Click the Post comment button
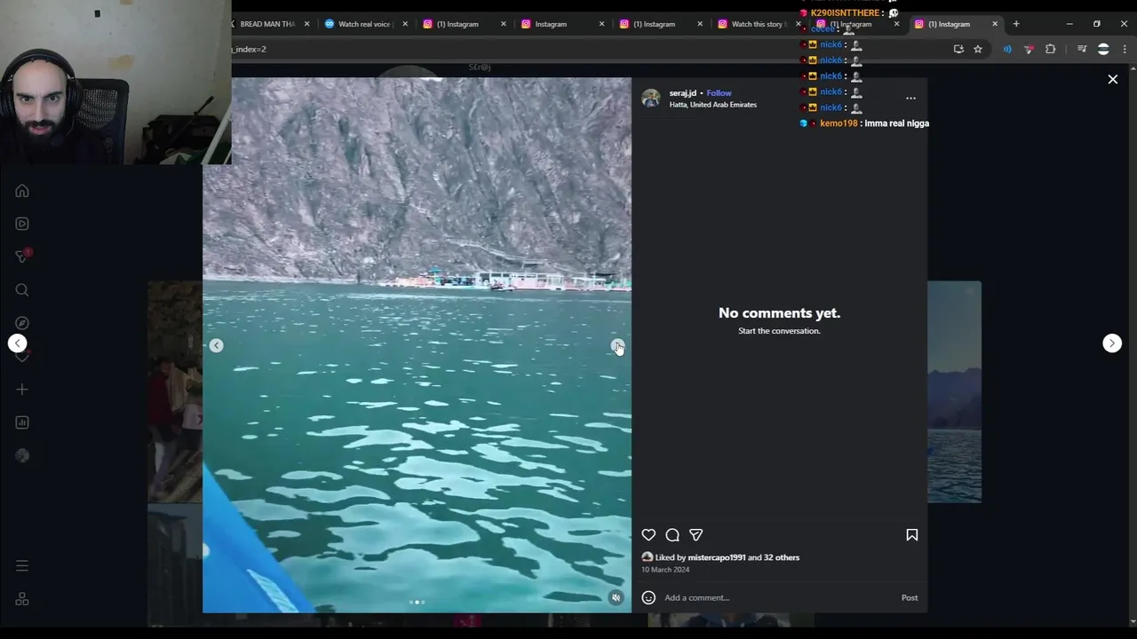Image resolution: width=1137 pixels, height=639 pixels. pyautogui.click(x=910, y=597)
